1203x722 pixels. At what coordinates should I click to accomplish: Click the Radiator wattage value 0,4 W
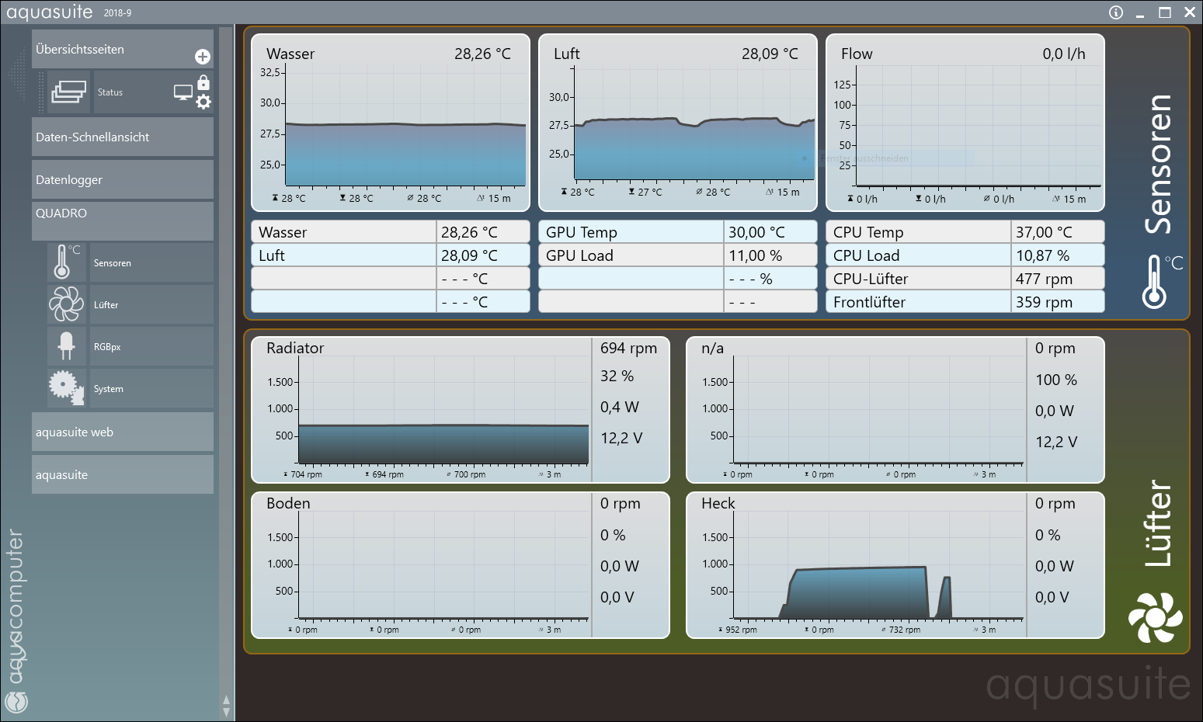tap(620, 407)
